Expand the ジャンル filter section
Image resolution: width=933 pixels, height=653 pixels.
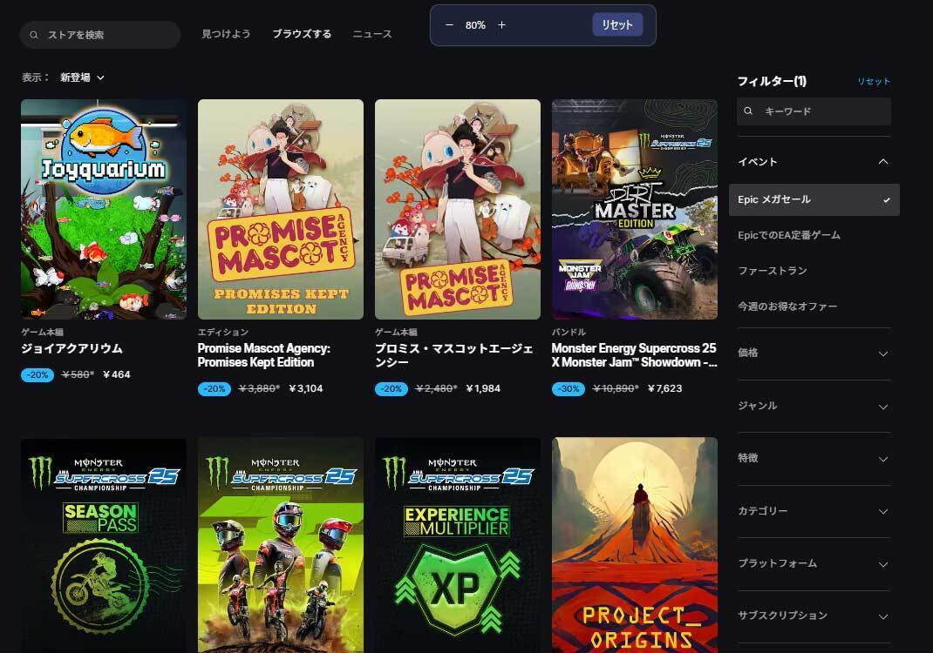point(814,406)
